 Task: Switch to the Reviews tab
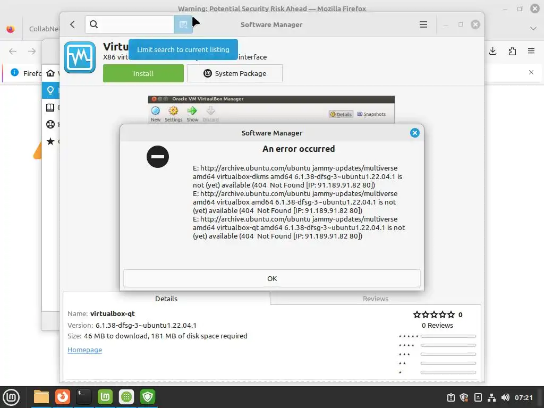pos(376,299)
